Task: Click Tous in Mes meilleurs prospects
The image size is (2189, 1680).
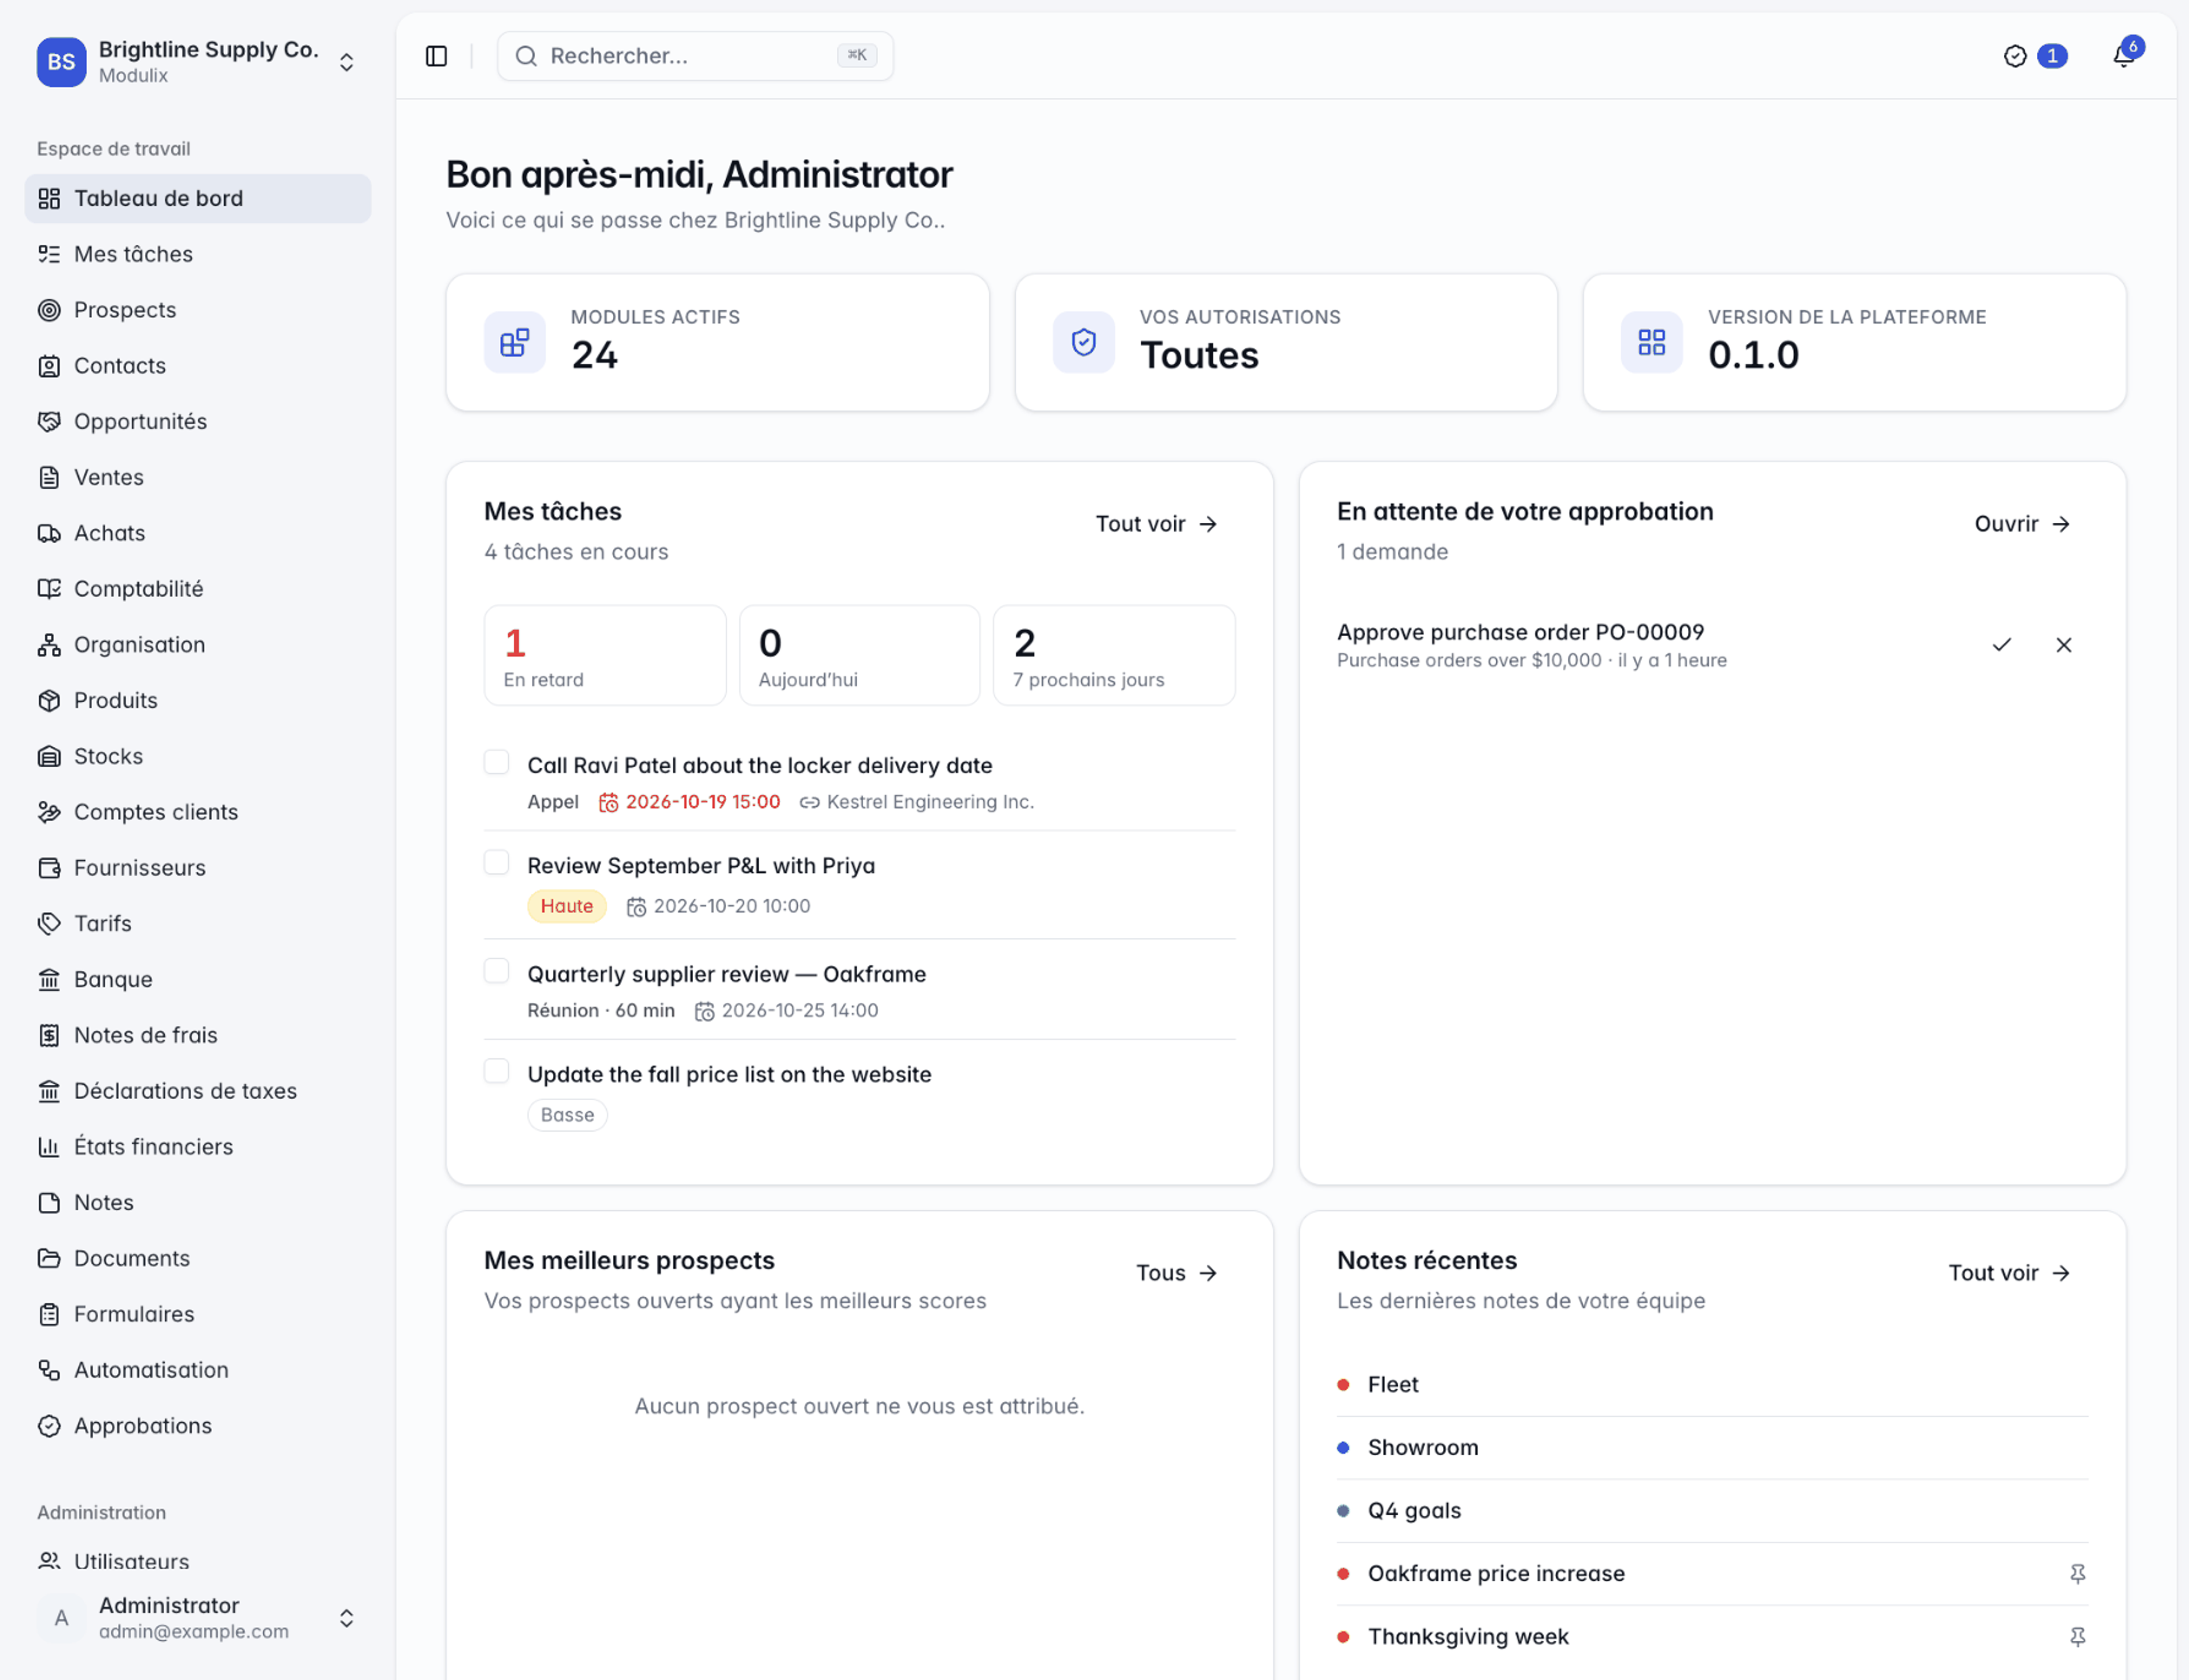Action: 1176,1273
